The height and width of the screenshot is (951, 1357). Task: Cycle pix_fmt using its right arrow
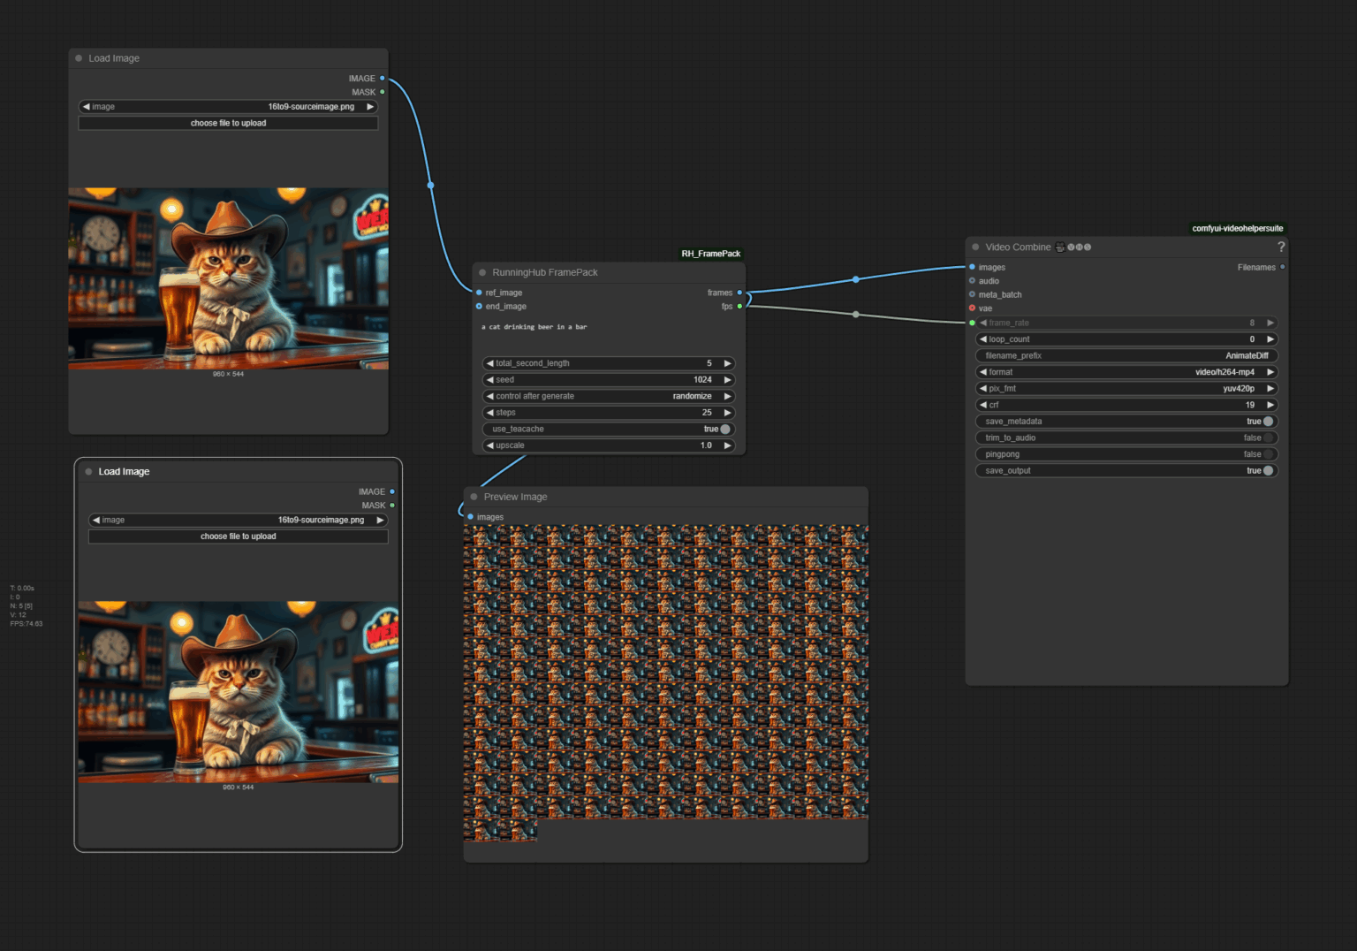click(1270, 388)
